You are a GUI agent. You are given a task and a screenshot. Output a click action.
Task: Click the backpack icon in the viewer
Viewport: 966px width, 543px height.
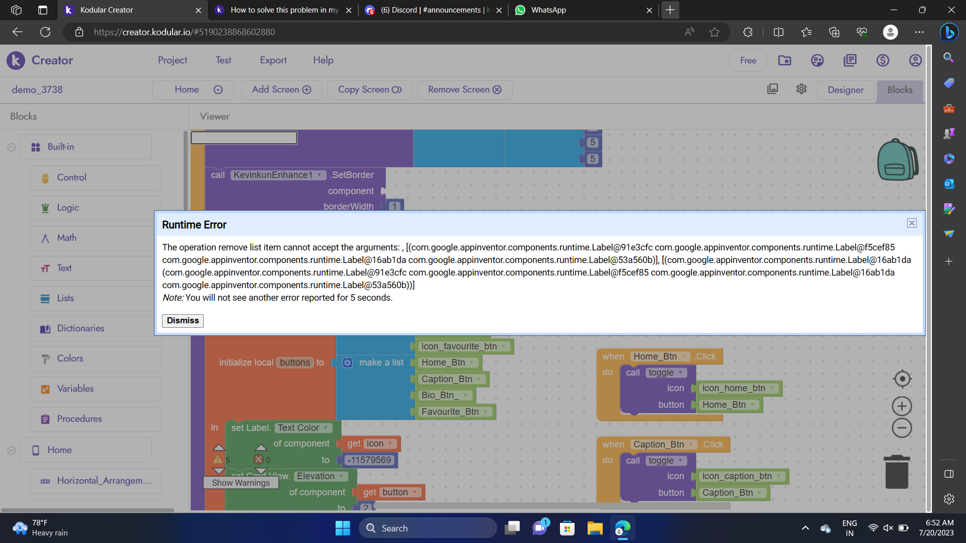coord(898,160)
